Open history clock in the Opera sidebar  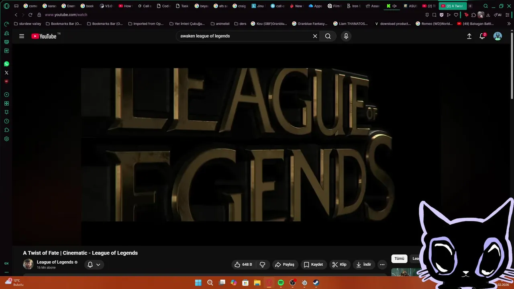[6, 121]
